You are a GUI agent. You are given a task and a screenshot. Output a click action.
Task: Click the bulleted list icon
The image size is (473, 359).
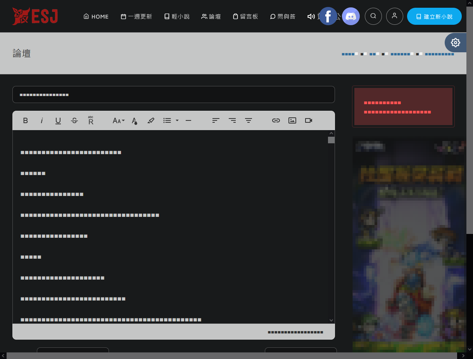(x=167, y=120)
